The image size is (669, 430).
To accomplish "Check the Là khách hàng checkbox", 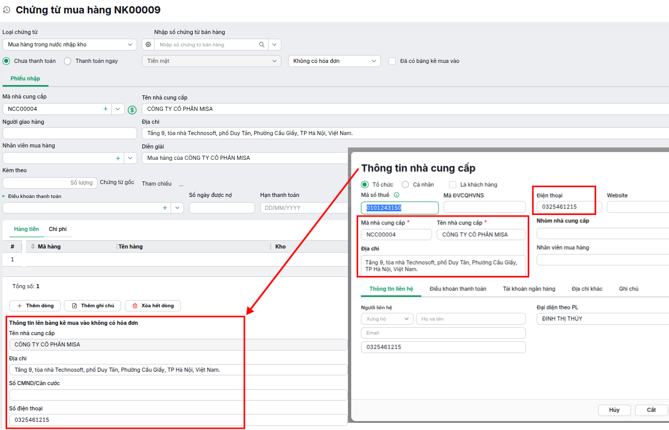I will tap(453, 185).
